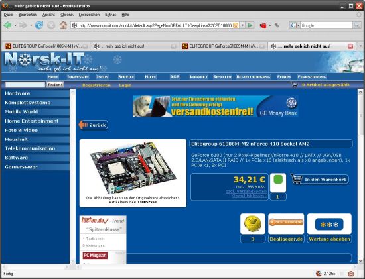Click the snowflake rating badge
This screenshot has width=365, height=279.
329,224
